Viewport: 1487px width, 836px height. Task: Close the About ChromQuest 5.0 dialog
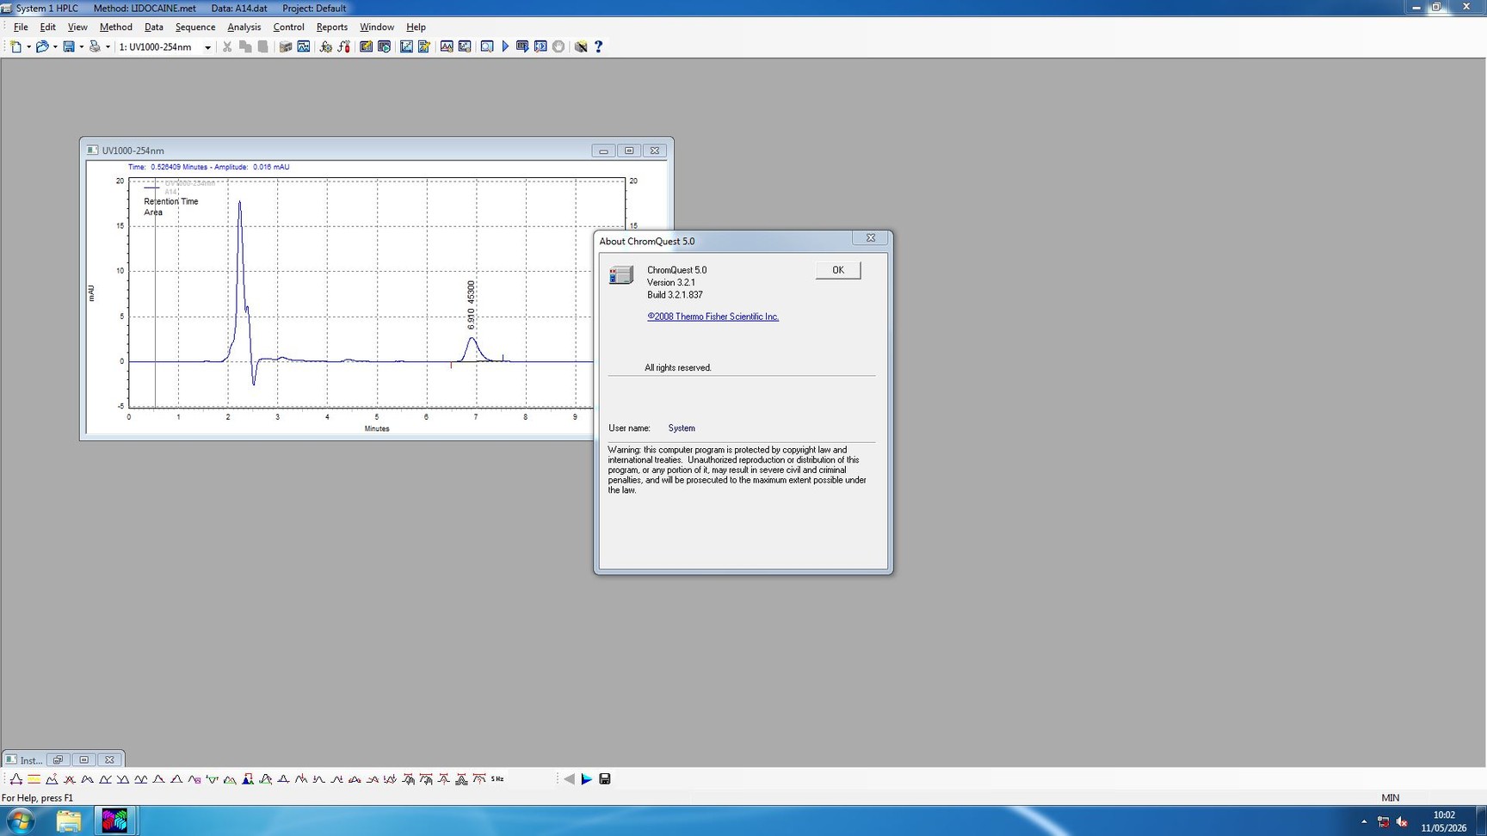click(871, 238)
